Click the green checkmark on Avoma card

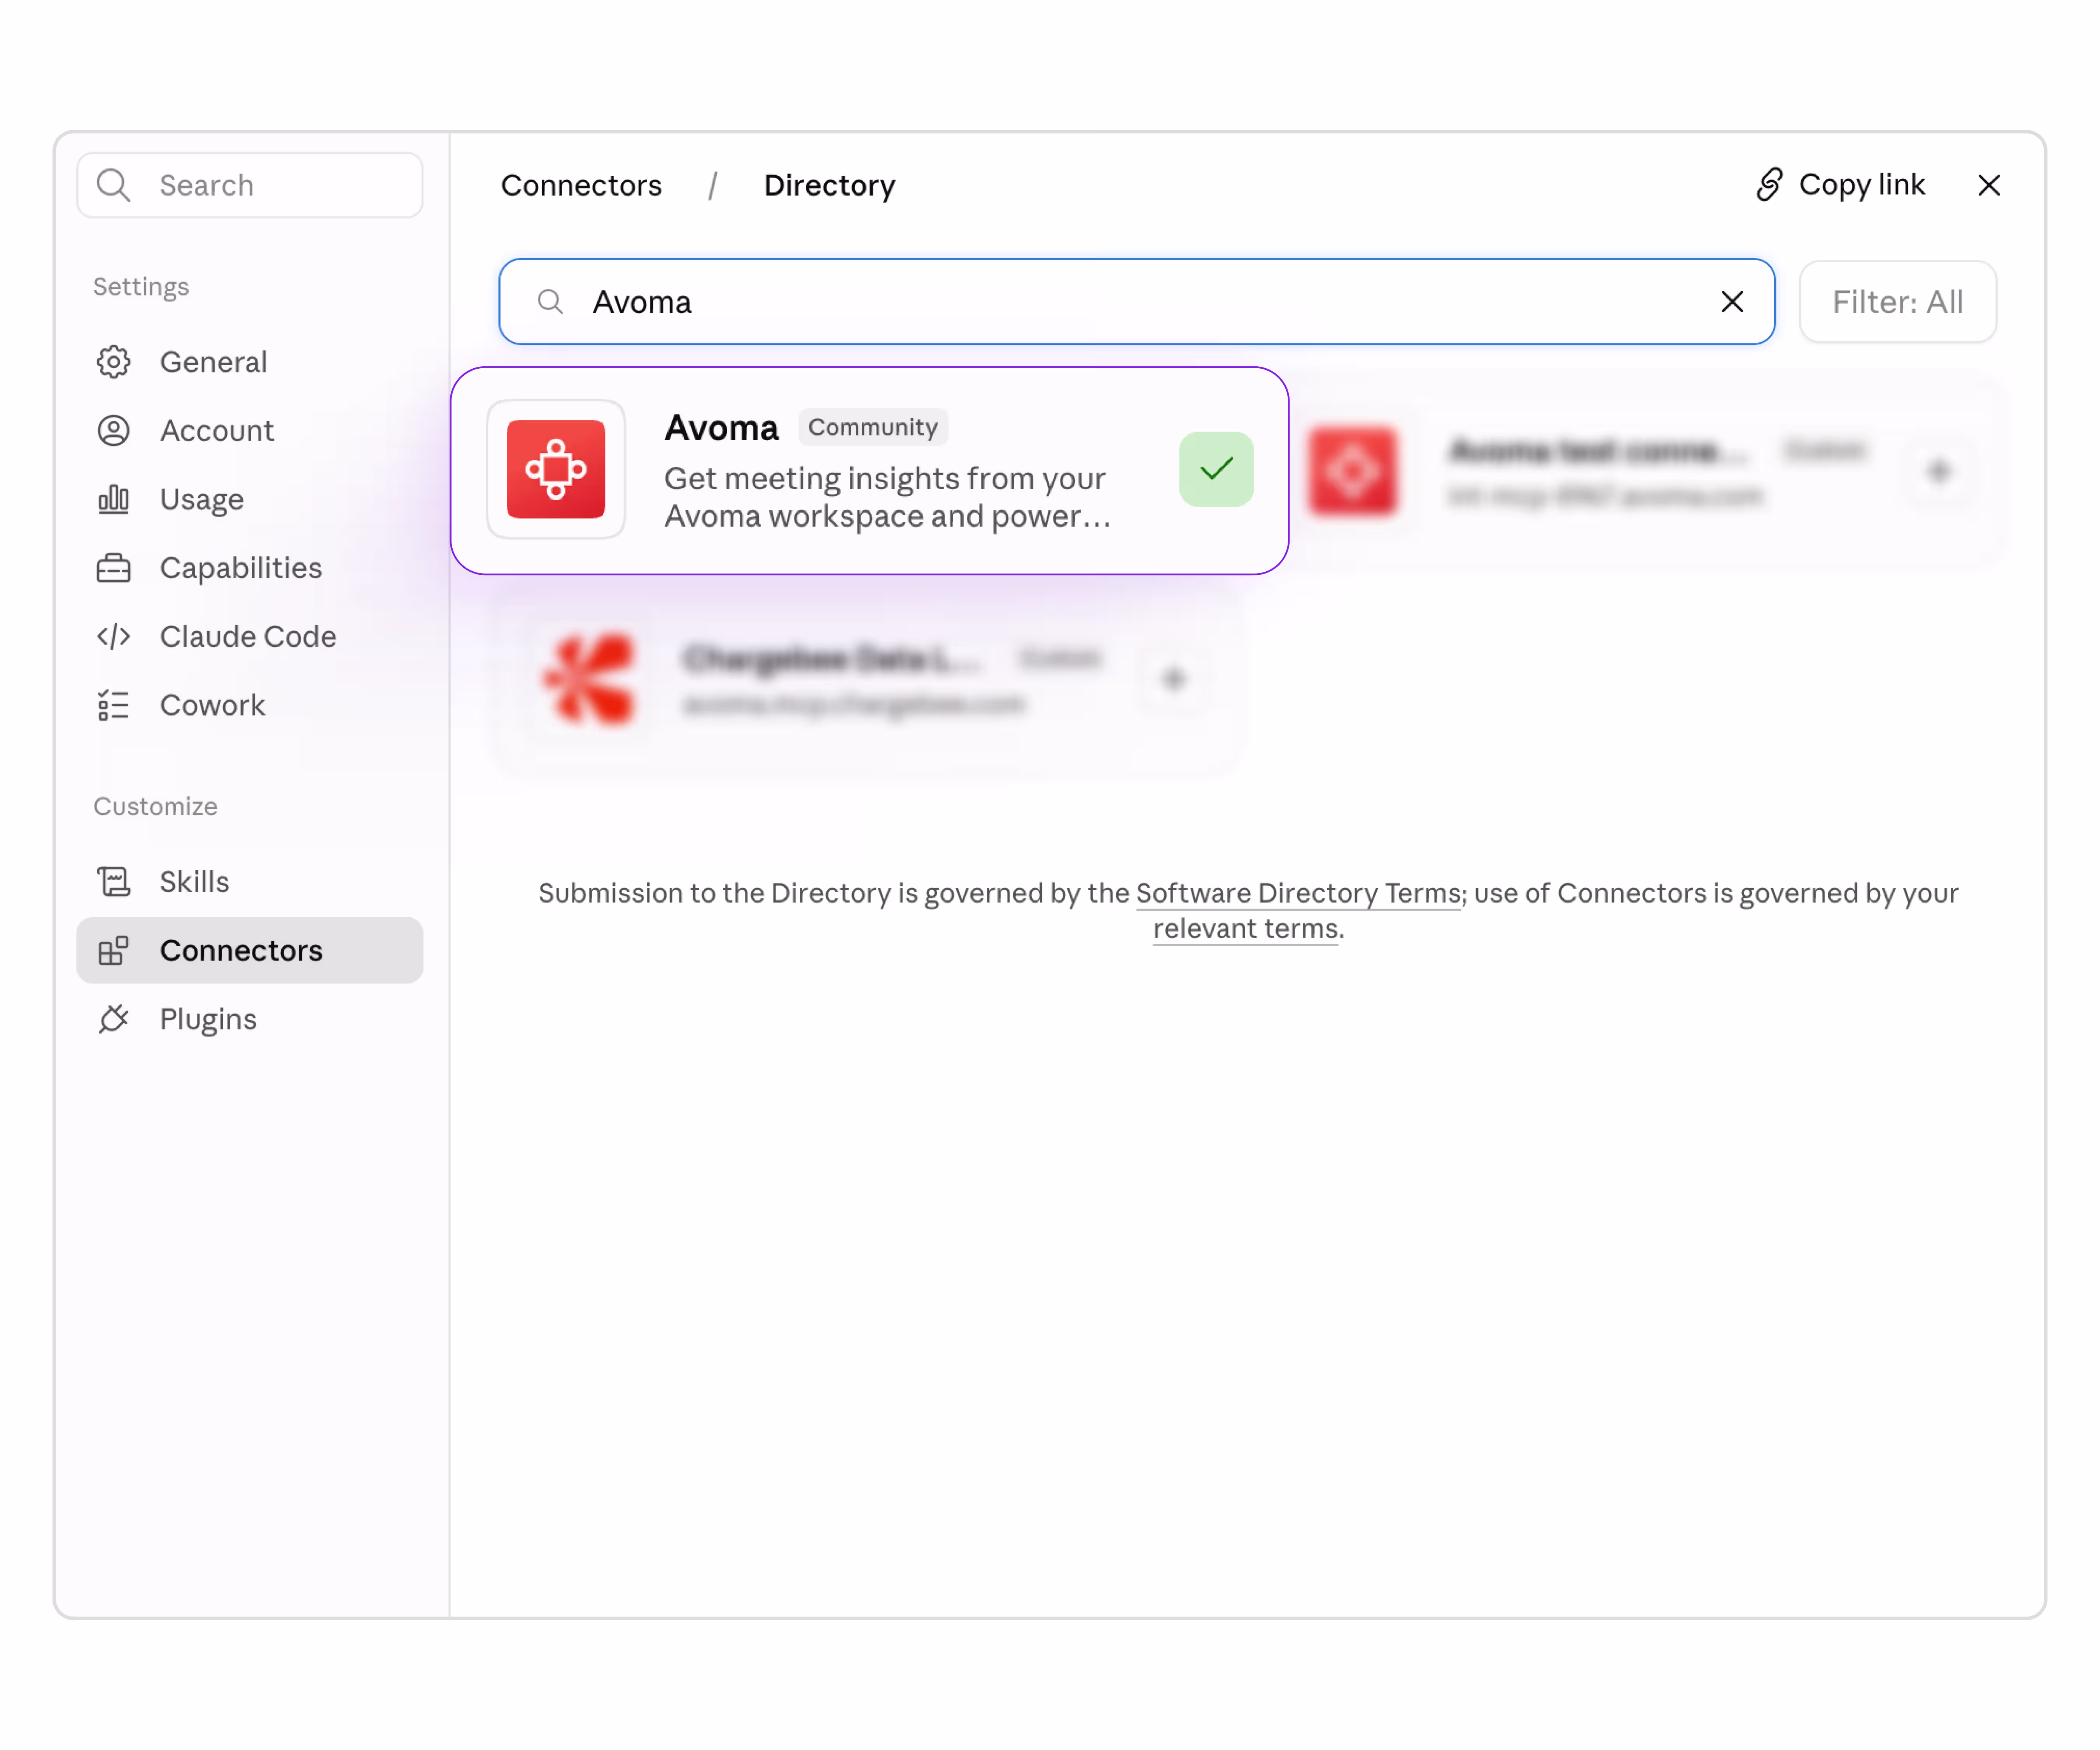click(1216, 469)
